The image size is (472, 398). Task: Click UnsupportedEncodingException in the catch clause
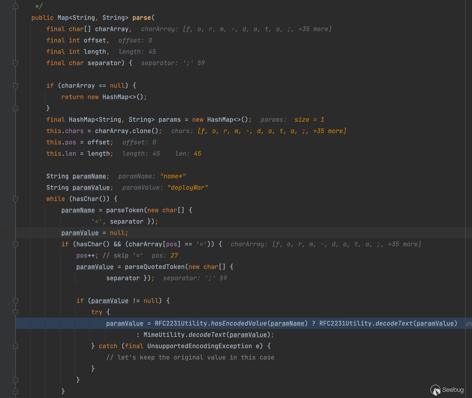point(199,346)
